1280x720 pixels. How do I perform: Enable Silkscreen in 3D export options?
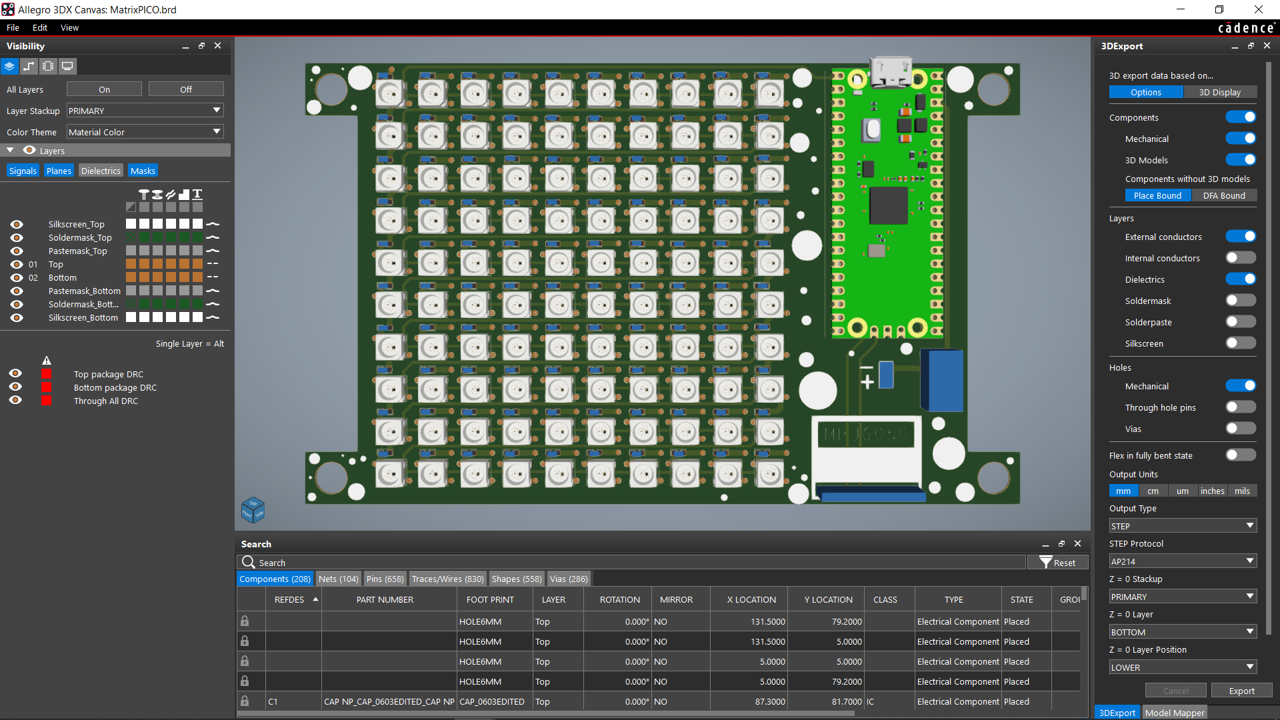1240,343
